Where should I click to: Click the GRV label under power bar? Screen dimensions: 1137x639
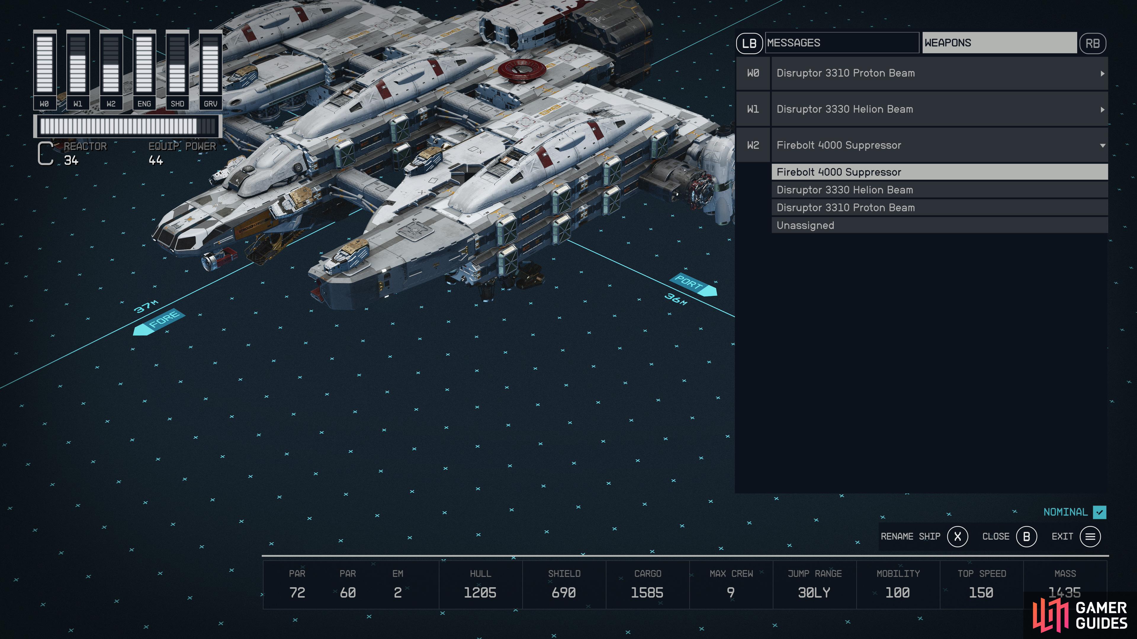point(211,104)
